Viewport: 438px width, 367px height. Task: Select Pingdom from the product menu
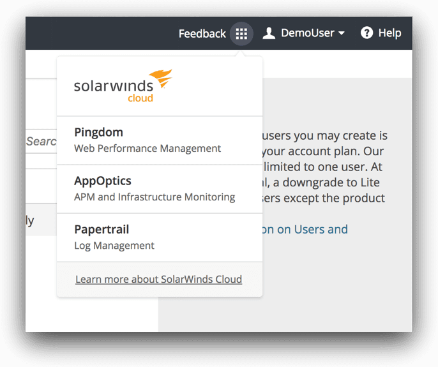(x=98, y=132)
